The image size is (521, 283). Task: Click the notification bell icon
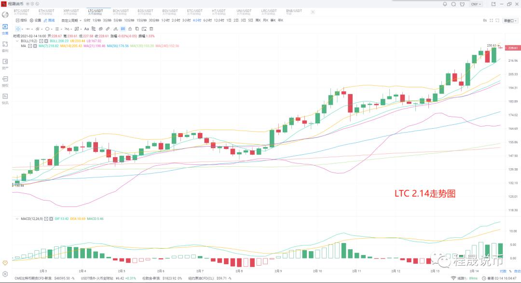[x=444, y=4]
